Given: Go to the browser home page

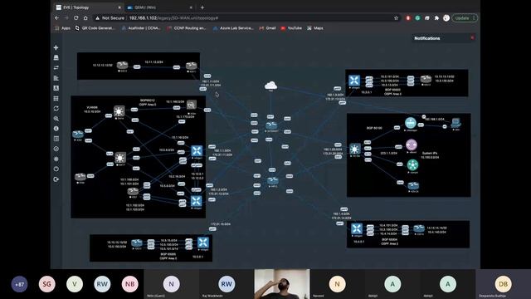Looking at the screenshot, I should pos(85,18).
